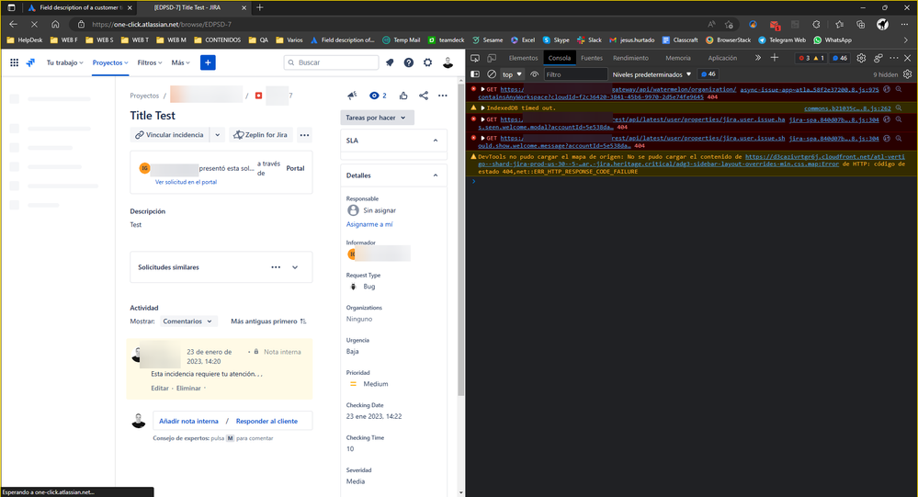This screenshot has height=497, width=918.
Task: Click Añadir nota interna
Action: click(x=188, y=421)
